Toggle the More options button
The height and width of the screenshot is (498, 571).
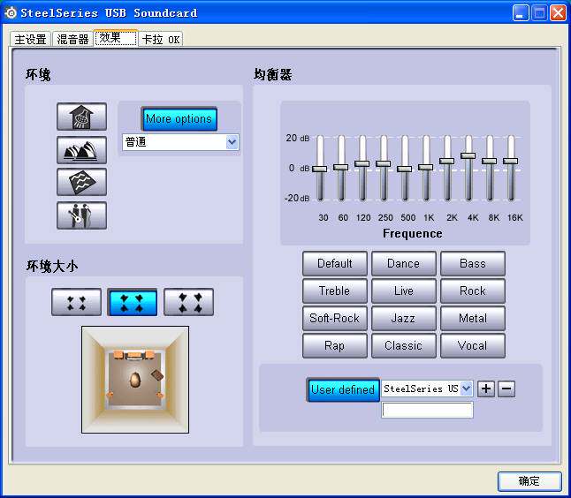pos(179,118)
